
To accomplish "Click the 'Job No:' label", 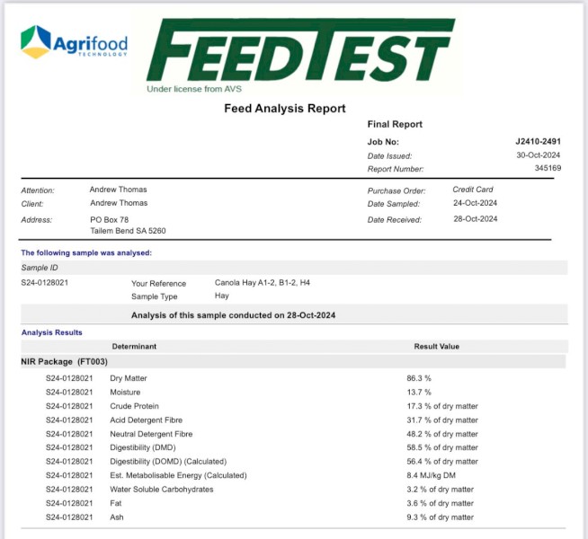I will [383, 142].
